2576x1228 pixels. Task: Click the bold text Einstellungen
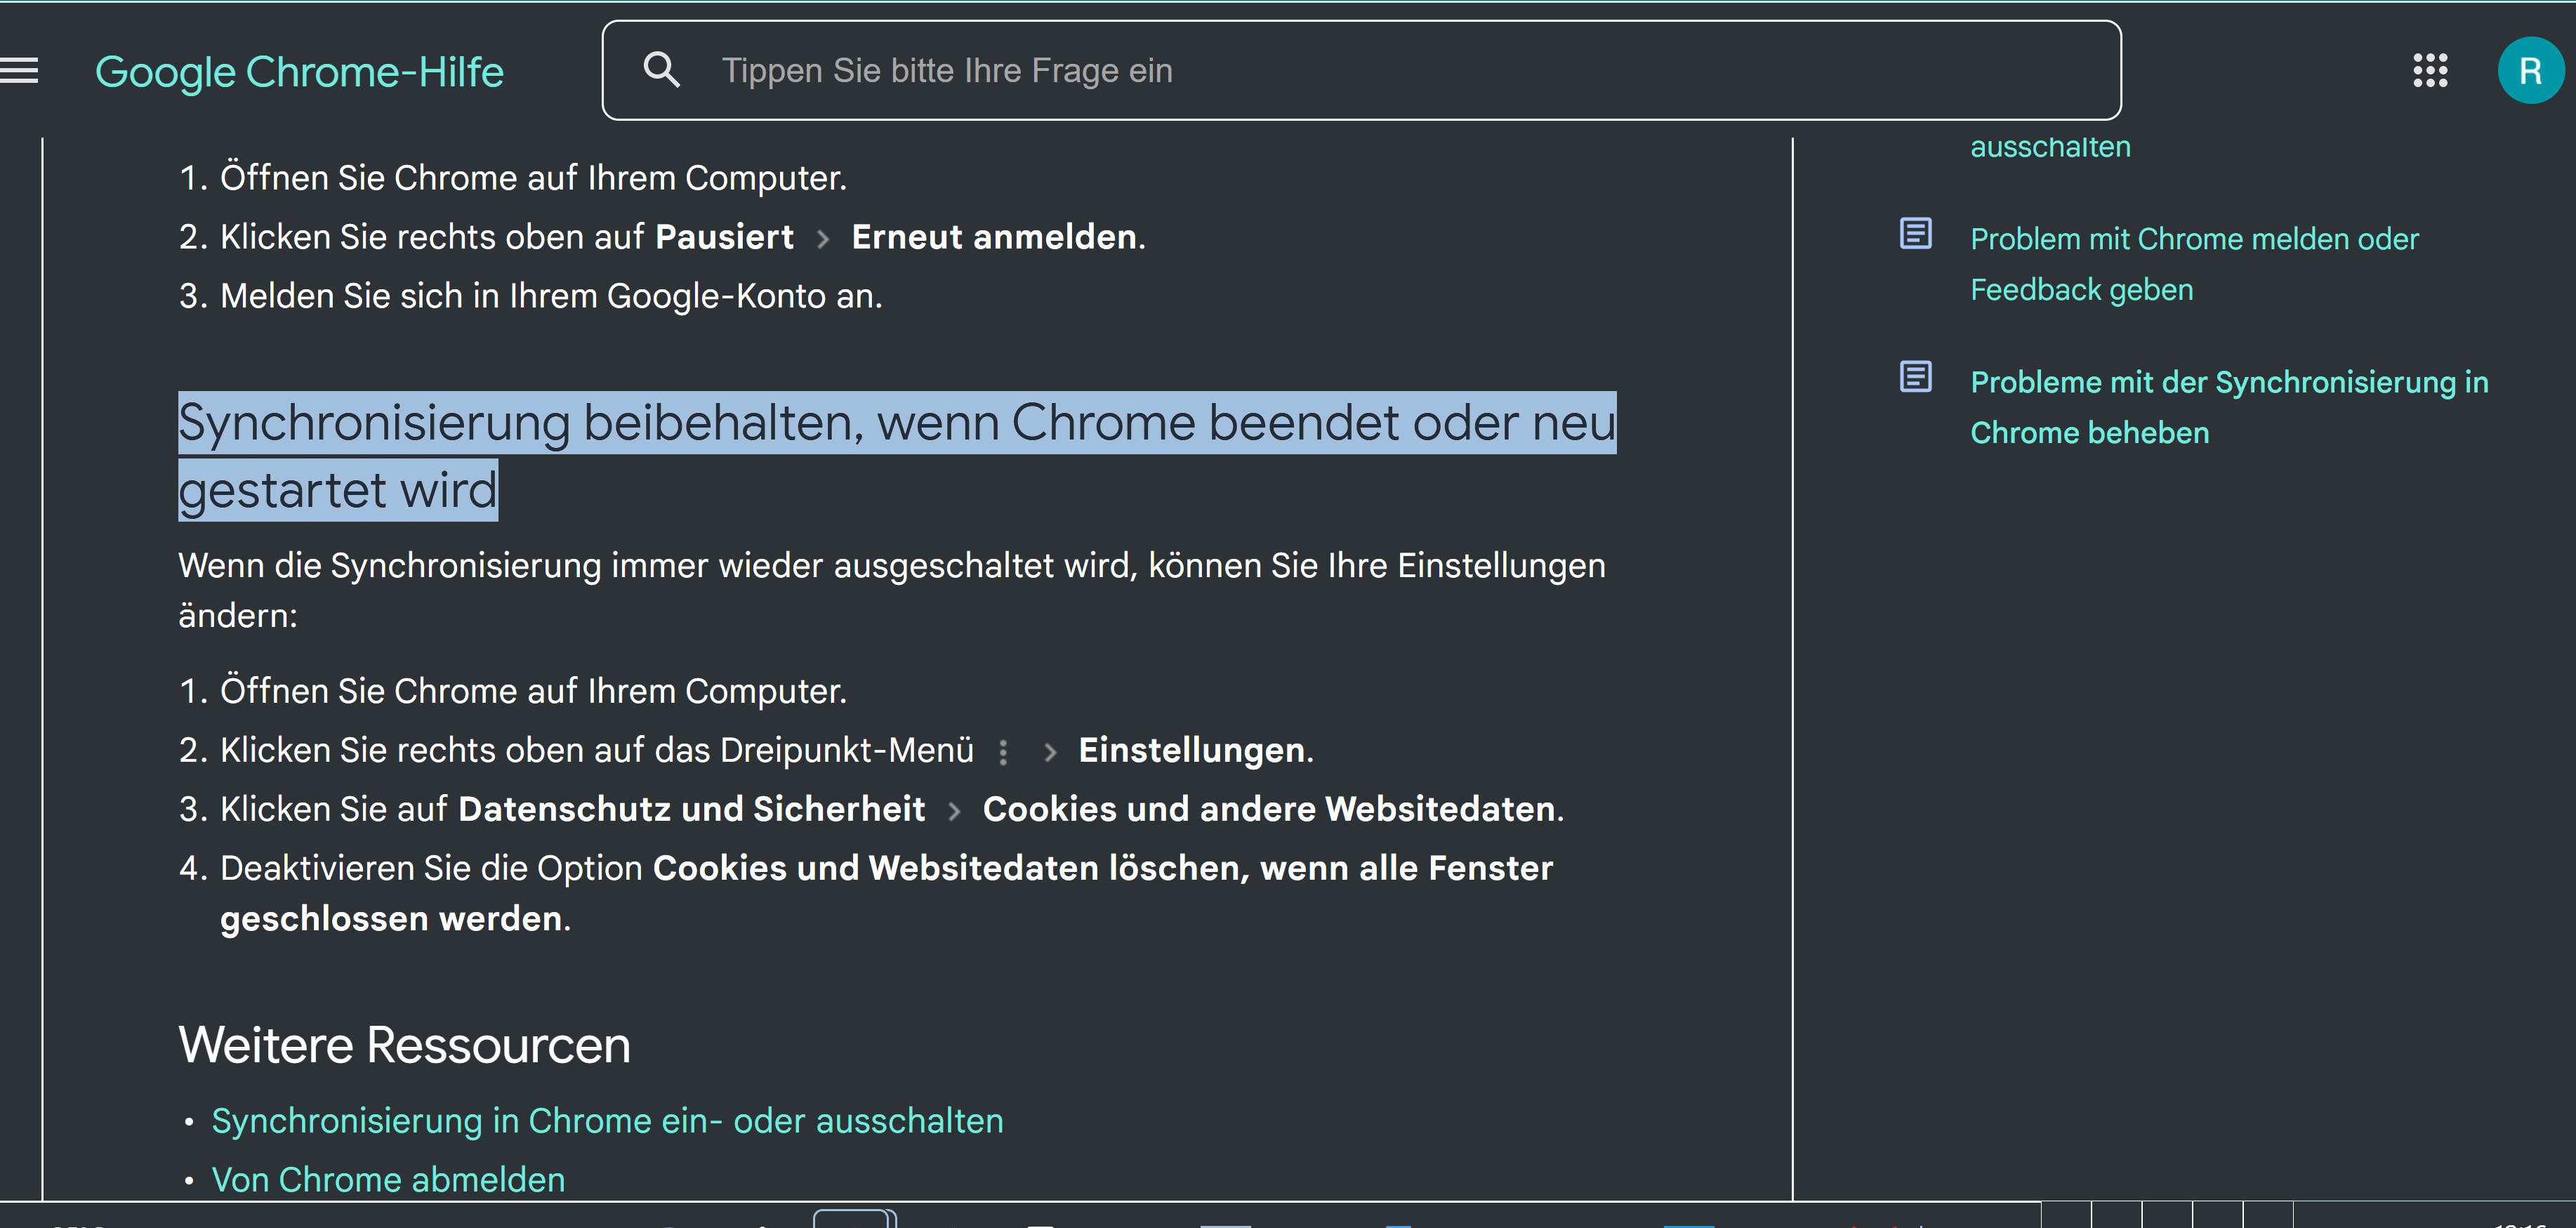[1191, 750]
